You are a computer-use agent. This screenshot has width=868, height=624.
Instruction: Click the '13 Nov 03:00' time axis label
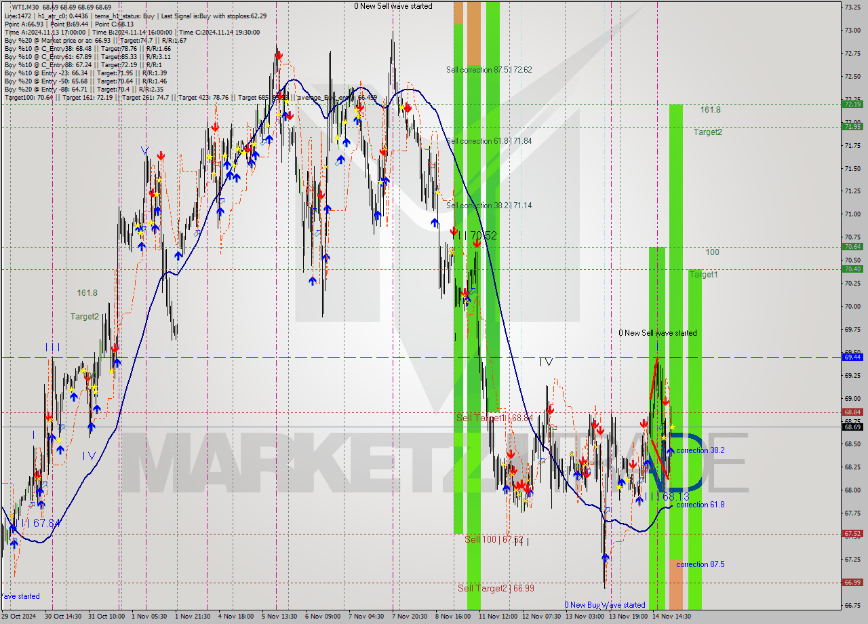pyautogui.click(x=584, y=617)
